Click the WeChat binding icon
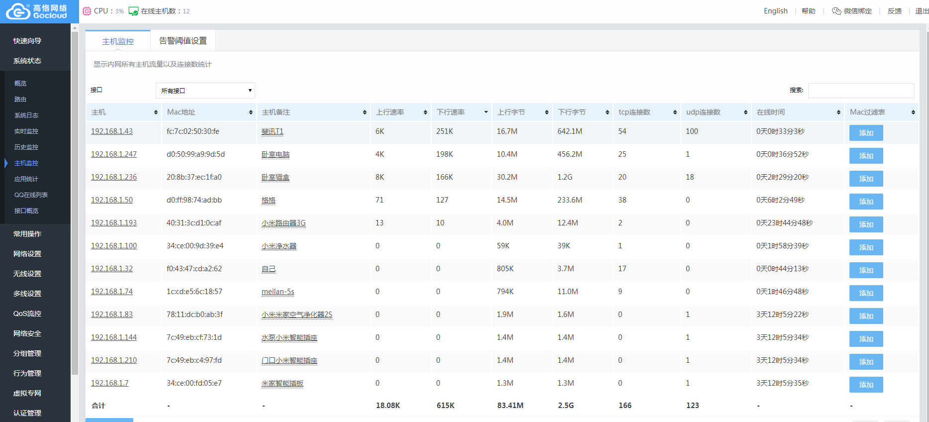Viewport: 929px width, 422px height. pyautogui.click(x=836, y=11)
